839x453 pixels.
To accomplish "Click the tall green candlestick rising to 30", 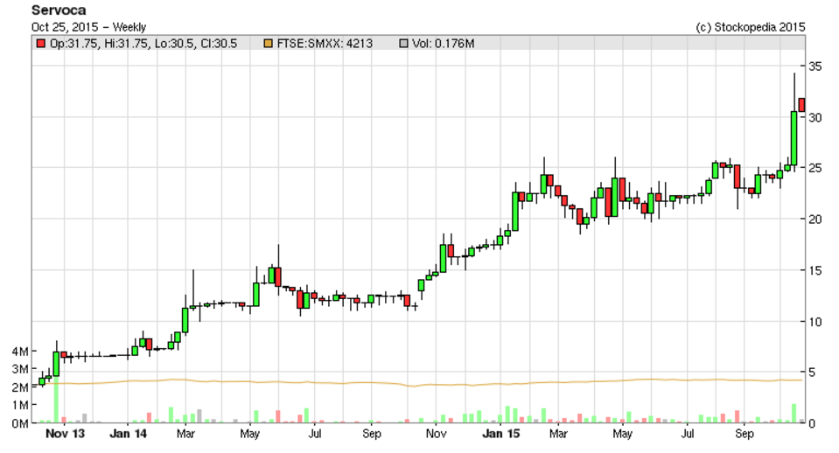I will click(794, 138).
